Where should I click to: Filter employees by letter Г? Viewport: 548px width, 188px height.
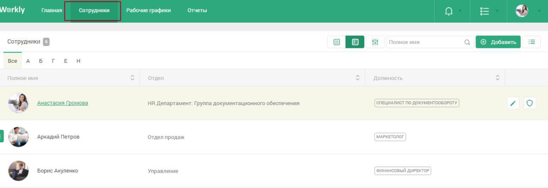pyautogui.click(x=53, y=61)
